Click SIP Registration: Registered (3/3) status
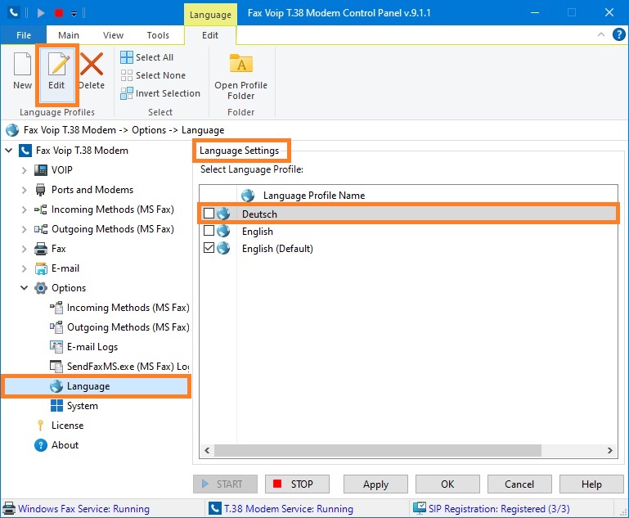This screenshot has height=518, width=629. point(499,509)
